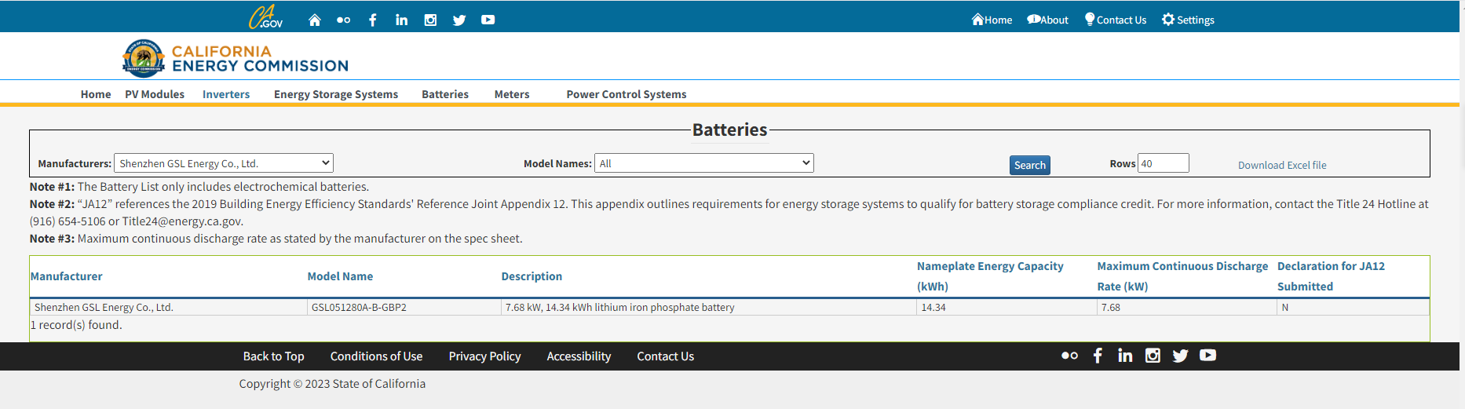Select Power Control Systems menu item

626,94
